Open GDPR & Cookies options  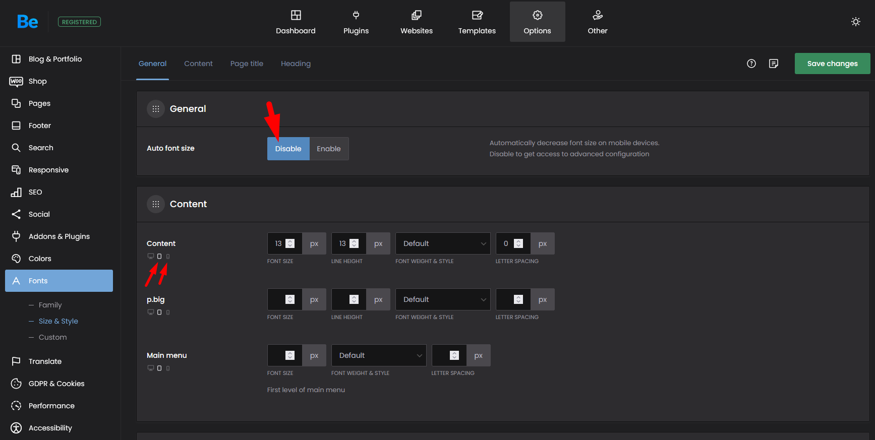[59, 384]
